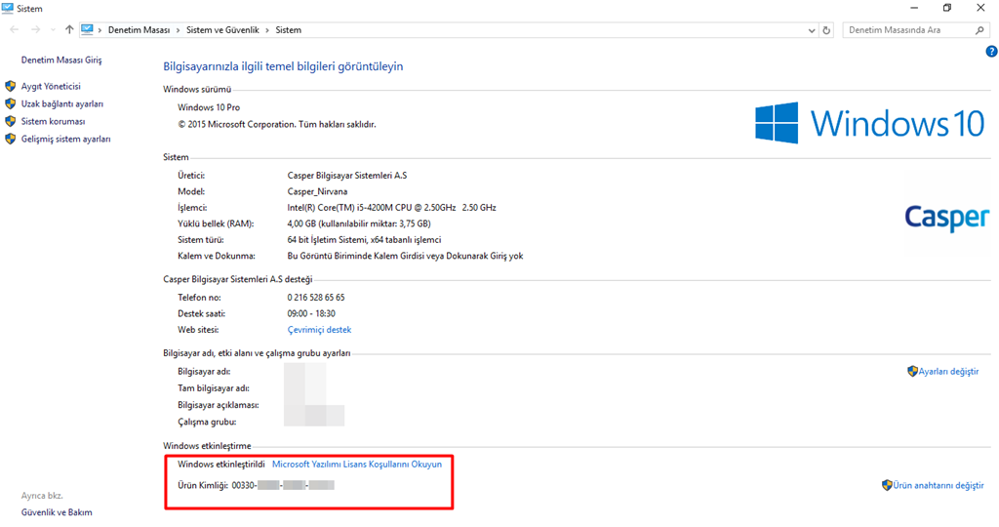Click the Casper_Nirvana model value
999x527 pixels.
[317, 191]
